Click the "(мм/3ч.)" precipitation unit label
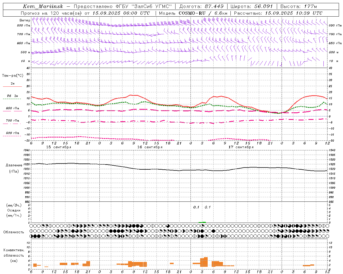The width and height of the screenshot is (343, 274). click(x=14, y=205)
